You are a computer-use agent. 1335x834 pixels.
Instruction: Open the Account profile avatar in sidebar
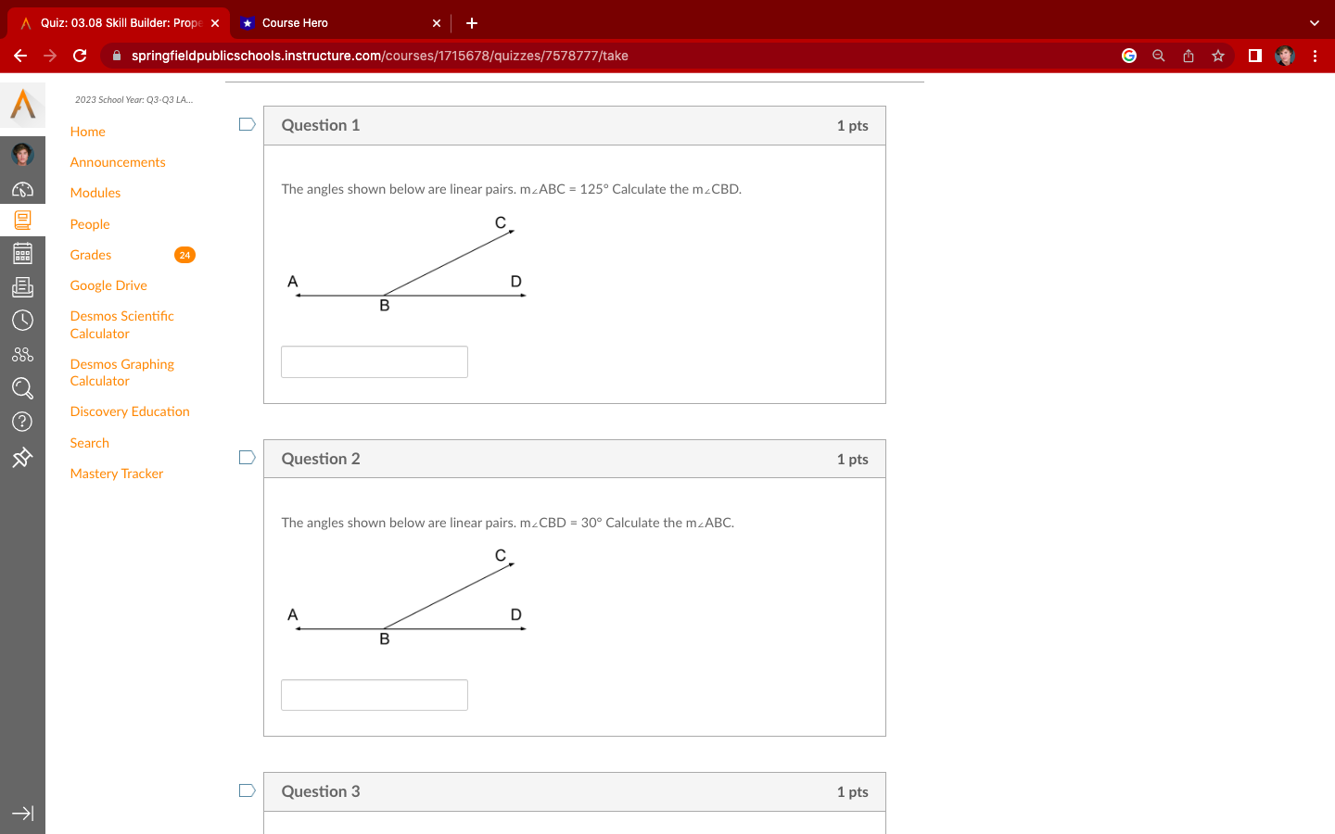[22, 154]
